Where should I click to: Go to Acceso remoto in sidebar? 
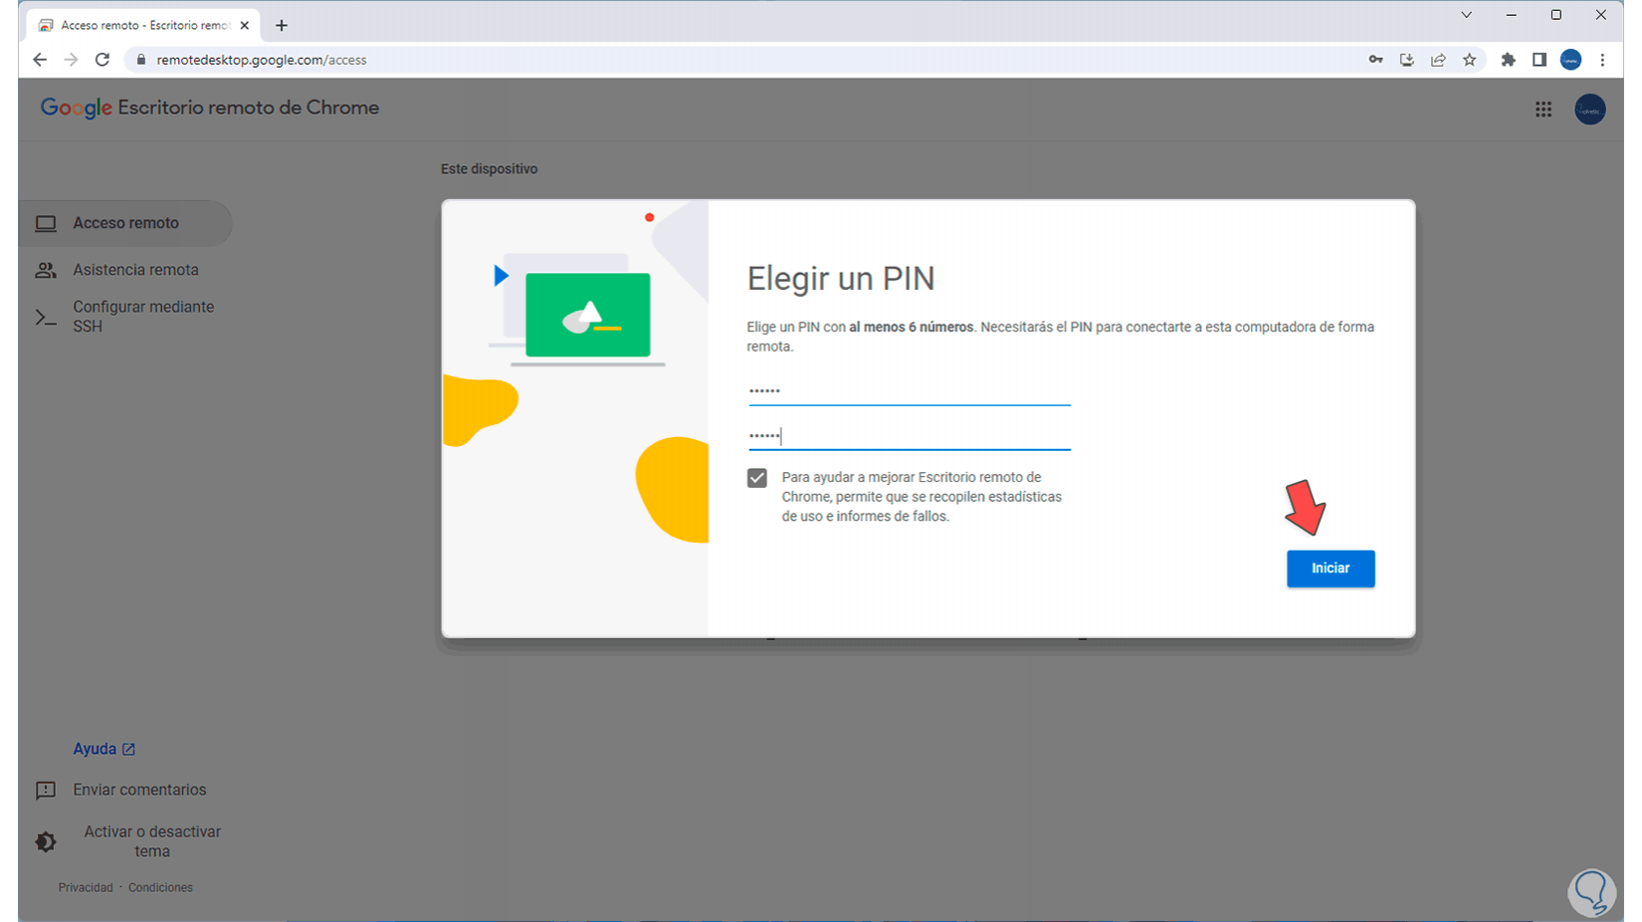[125, 223]
